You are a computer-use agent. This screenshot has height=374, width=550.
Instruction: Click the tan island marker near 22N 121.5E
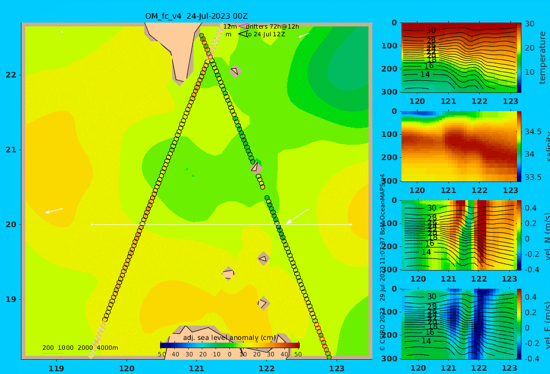(x=235, y=71)
